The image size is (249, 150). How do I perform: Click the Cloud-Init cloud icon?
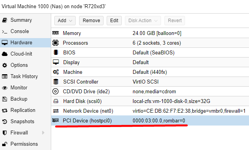tap(5, 54)
